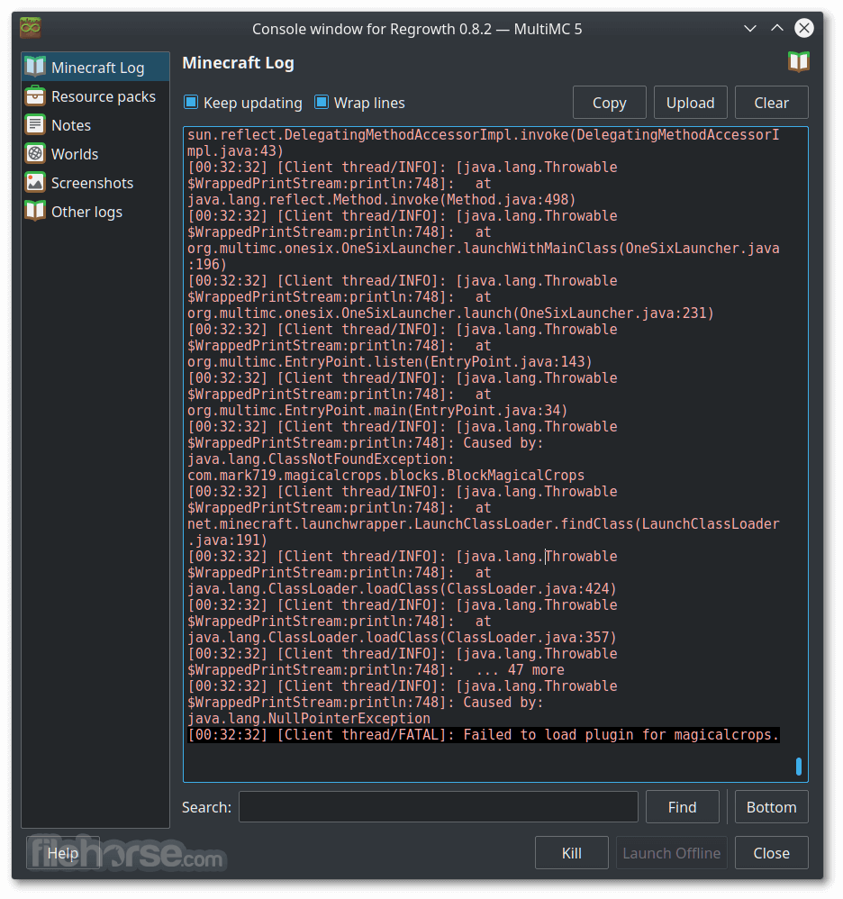This screenshot has height=899, width=843.
Task: Click 'org.multimc.EntryPoint.listen(EntryPoint.java:143)' line
Action: pos(389,362)
